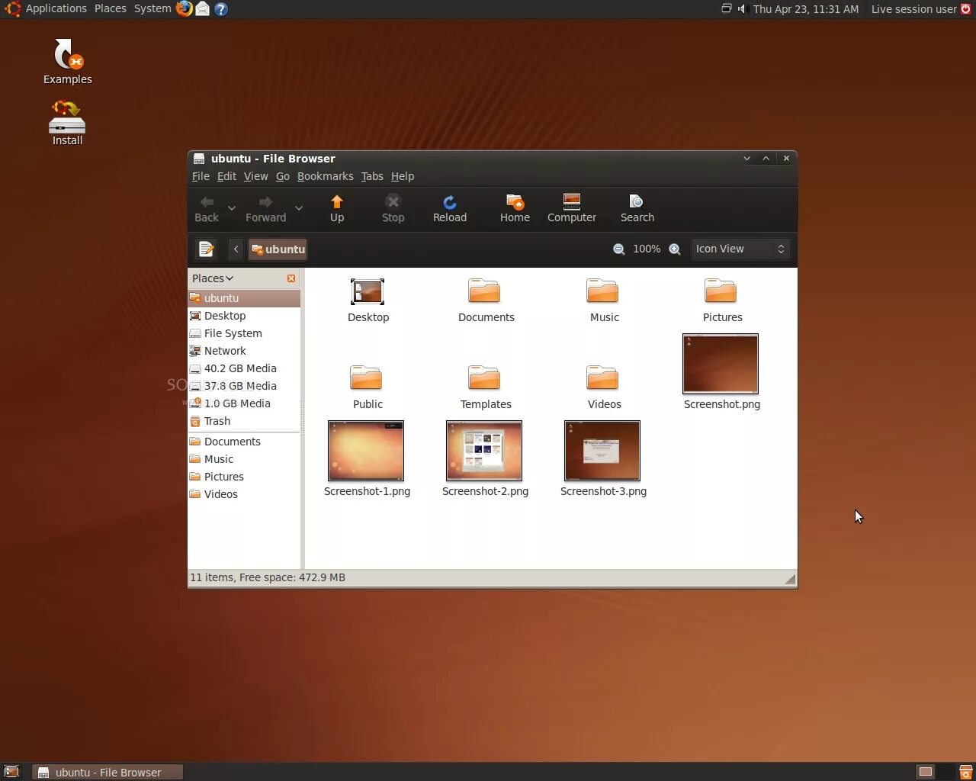Image resolution: width=976 pixels, height=781 pixels.
Task: Click the path bar left scroll arrow
Action: click(x=236, y=249)
